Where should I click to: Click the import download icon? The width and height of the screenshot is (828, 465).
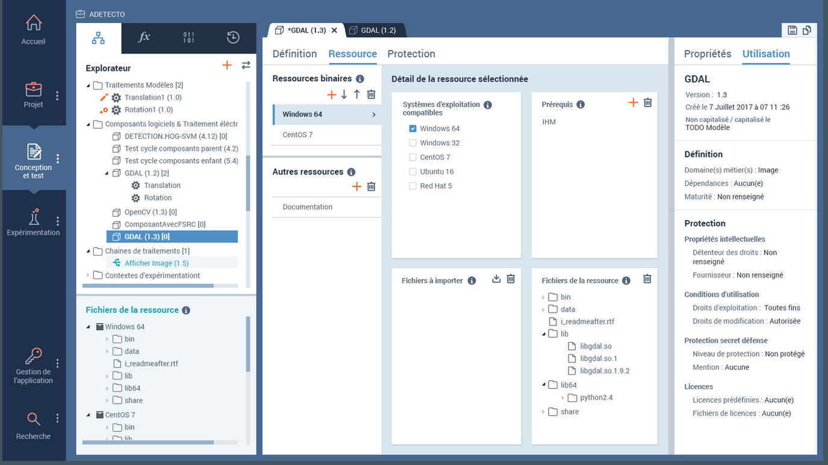pyautogui.click(x=496, y=279)
